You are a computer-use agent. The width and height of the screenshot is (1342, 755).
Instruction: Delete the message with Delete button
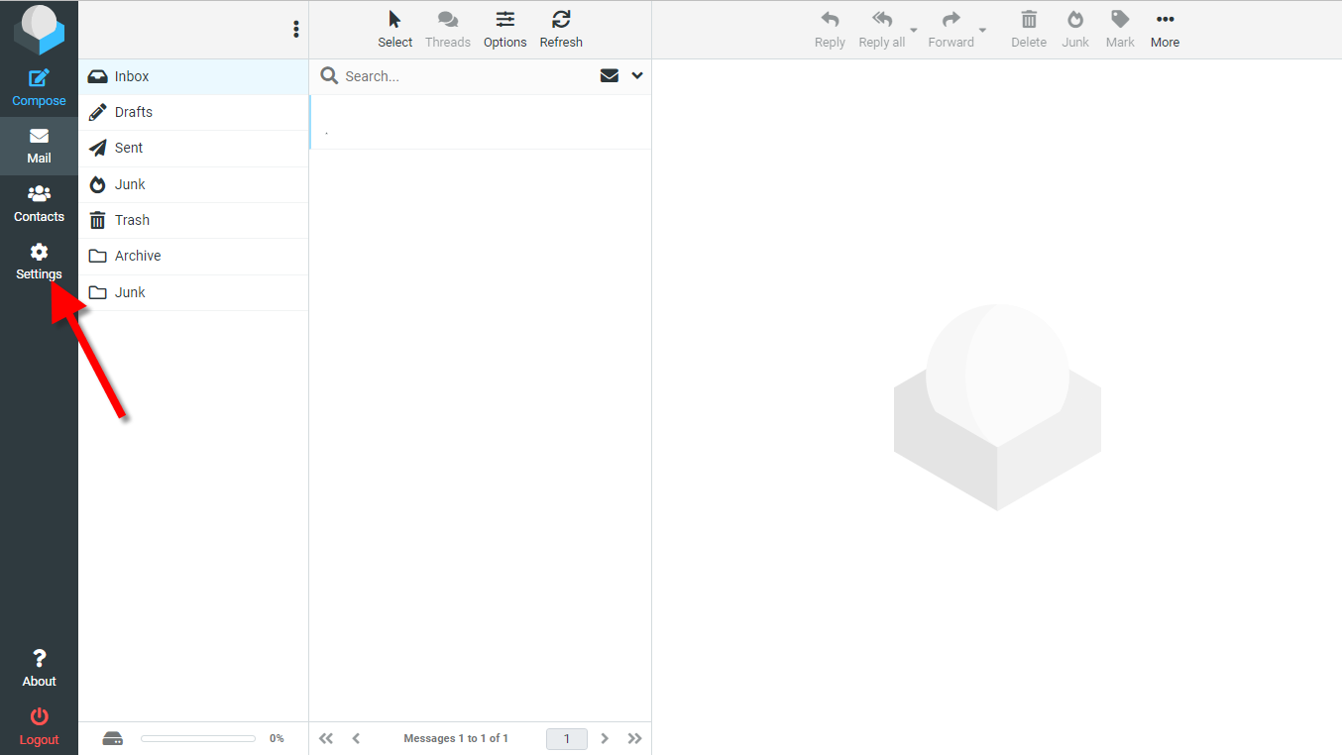click(1029, 30)
